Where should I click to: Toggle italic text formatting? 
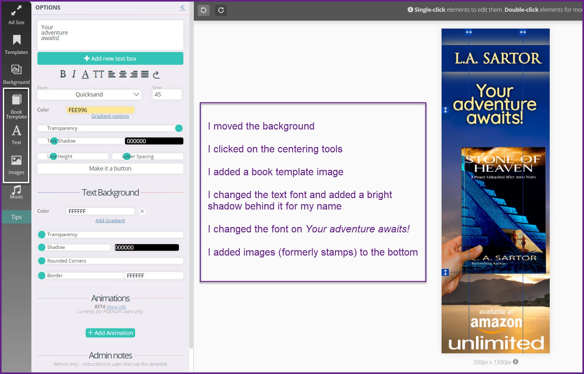tap(74, 74)
